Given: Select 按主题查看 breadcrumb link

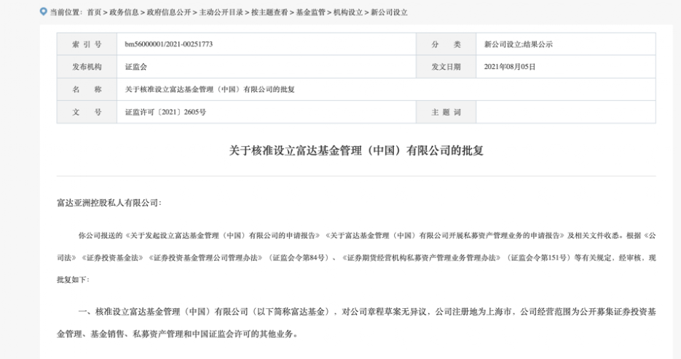Looking at the screenshot, I should tap(269, 12).
